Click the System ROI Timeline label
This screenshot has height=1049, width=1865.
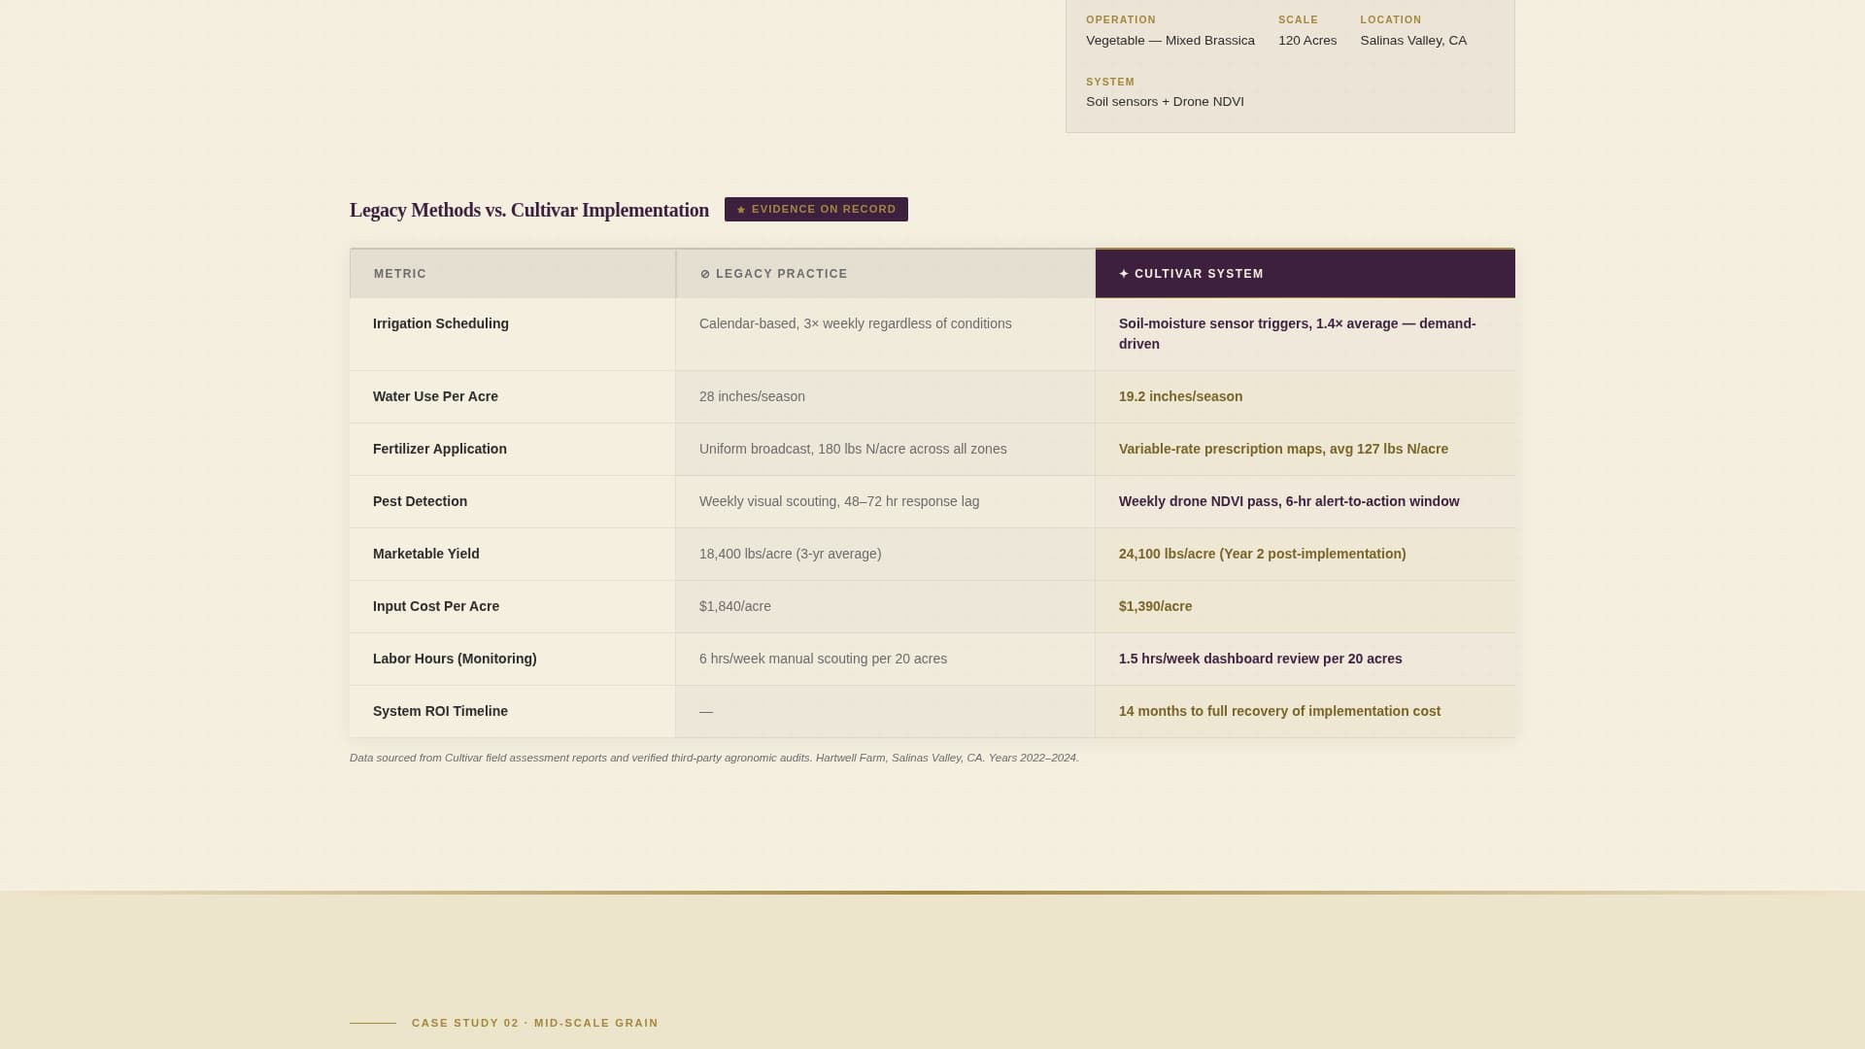[440, 711]
